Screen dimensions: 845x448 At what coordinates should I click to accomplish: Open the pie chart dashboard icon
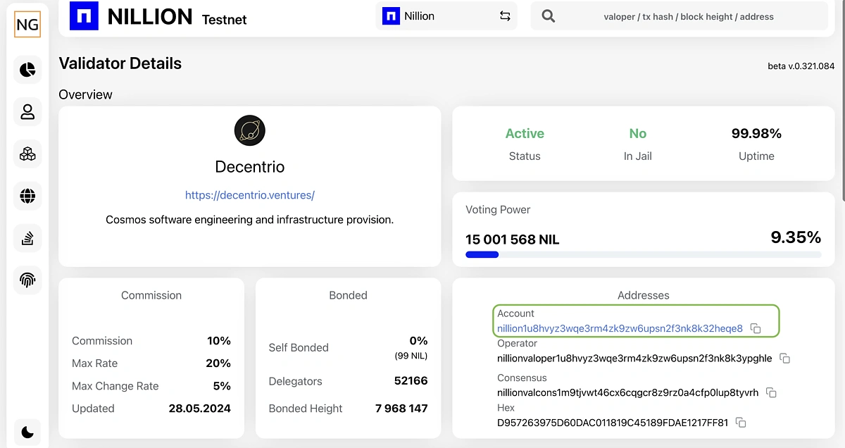click(x=27, y=70)
